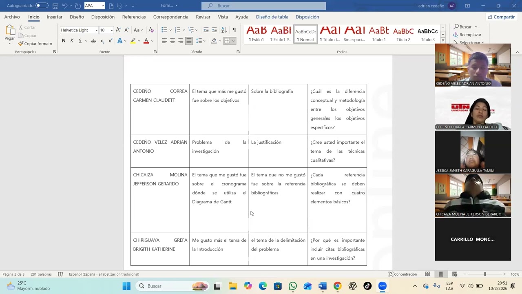Viewport: 522px width, 294px height.
Task: Click the Save disk icon in title bar
Action: 55,6
